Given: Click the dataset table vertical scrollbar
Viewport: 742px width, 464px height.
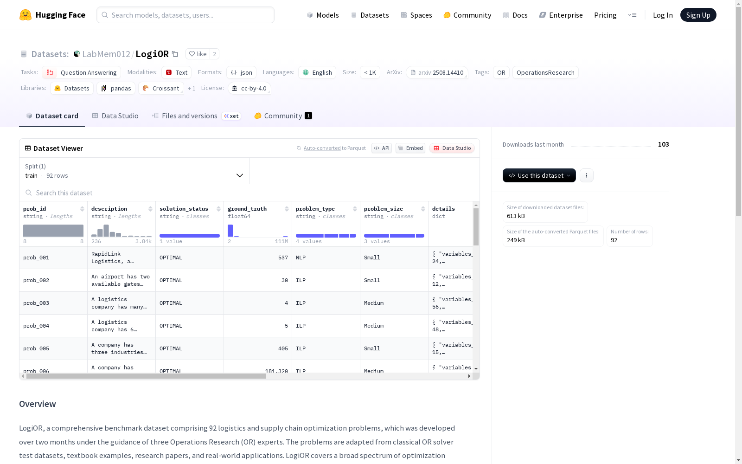Looking at the screenshot, I should (x=476, y=227).
